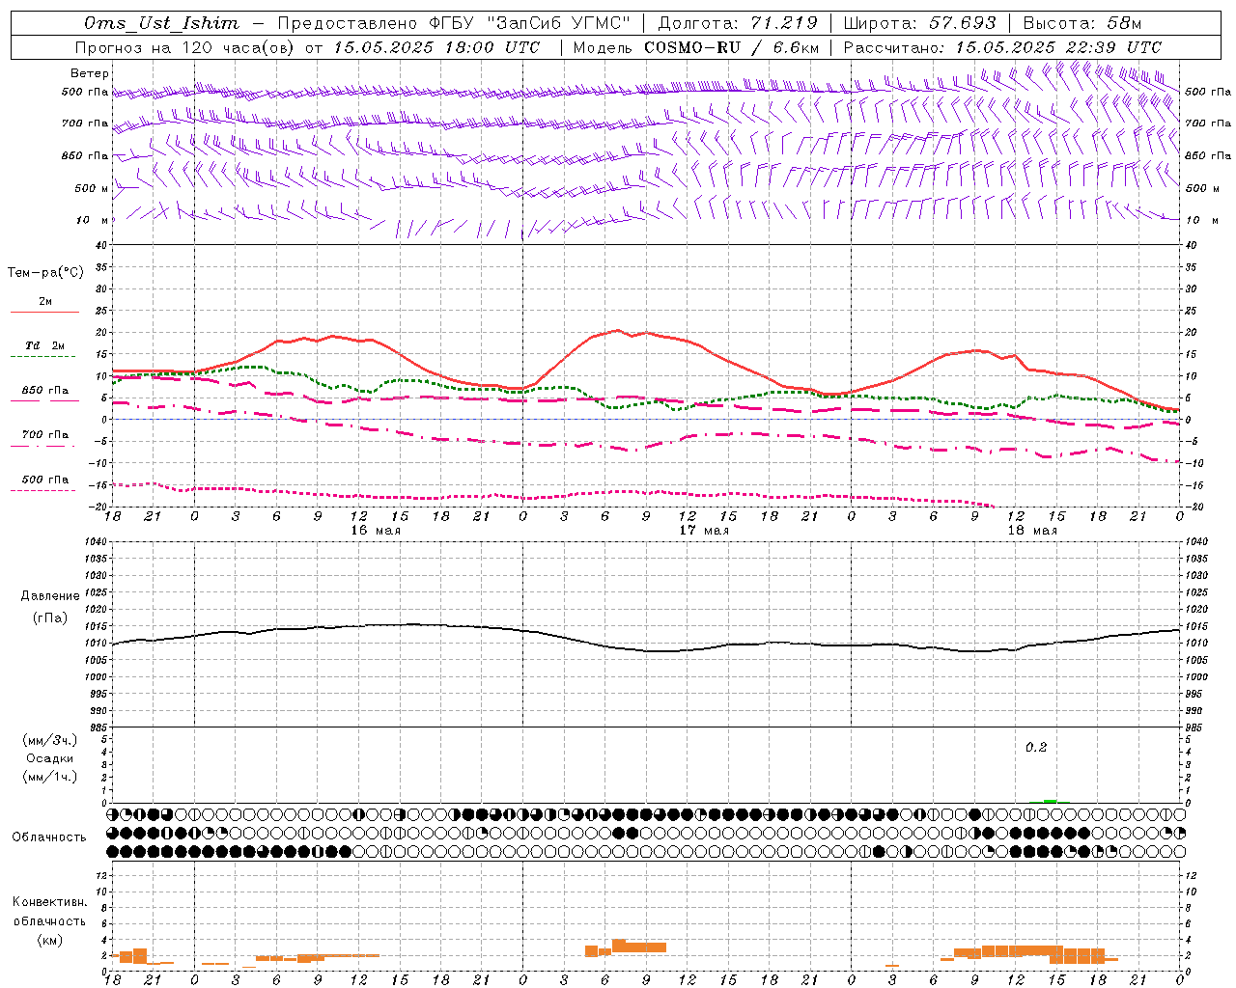Click the left 500 м wind level label
Image resolution: width=1236 pixels, height=988 pixels.
(x=92, y=188)
